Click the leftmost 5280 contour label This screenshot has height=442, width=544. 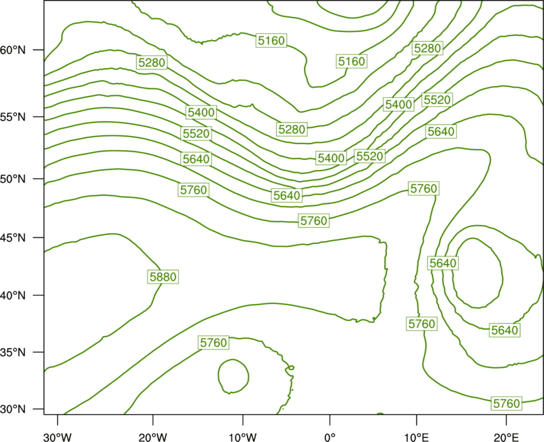click(152, 63)
